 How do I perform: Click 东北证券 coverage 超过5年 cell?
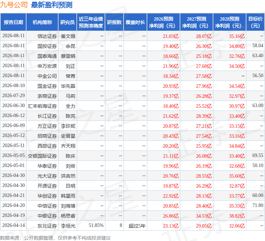[x=137, y=226]
